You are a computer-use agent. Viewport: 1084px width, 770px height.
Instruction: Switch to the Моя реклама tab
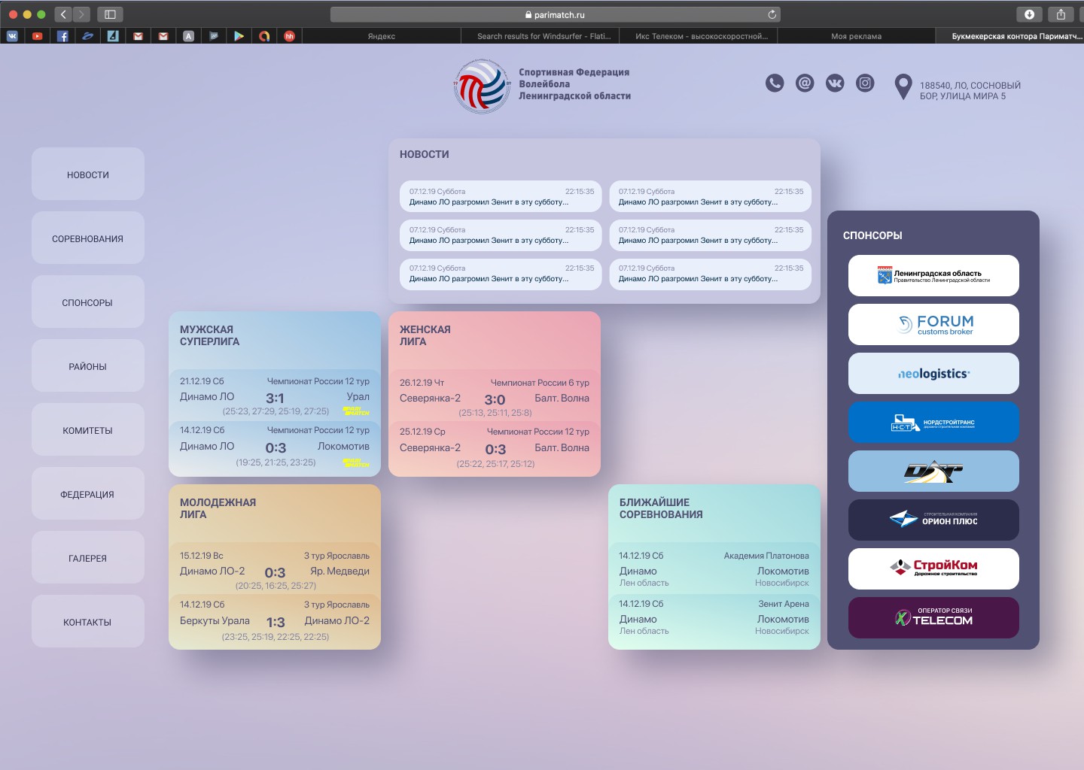(856, 35)
